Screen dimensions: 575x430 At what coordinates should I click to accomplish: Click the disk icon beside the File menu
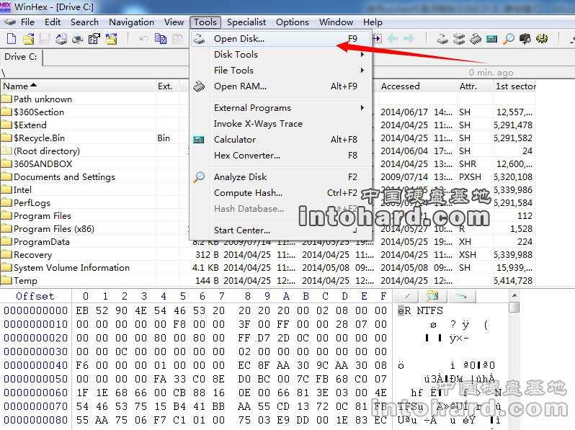point(10,22)
